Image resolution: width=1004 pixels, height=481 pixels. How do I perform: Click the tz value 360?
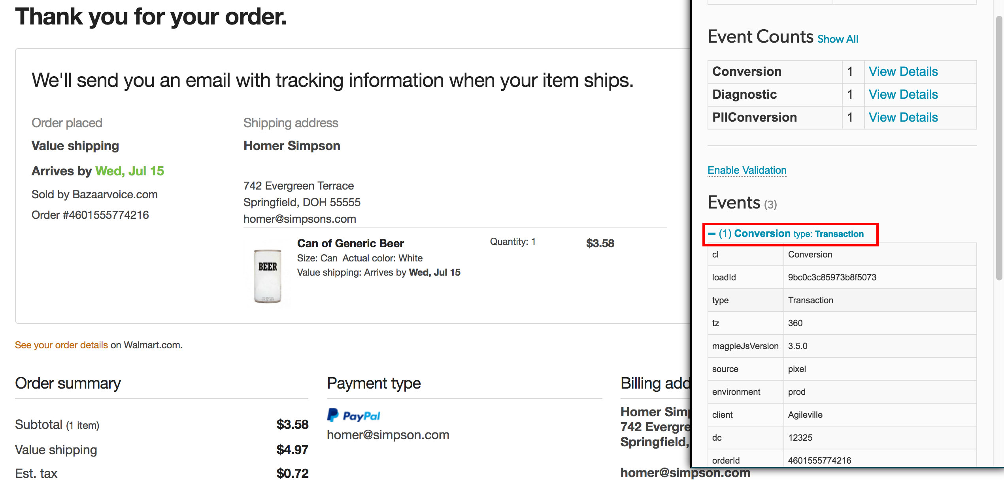click(795, 323)
